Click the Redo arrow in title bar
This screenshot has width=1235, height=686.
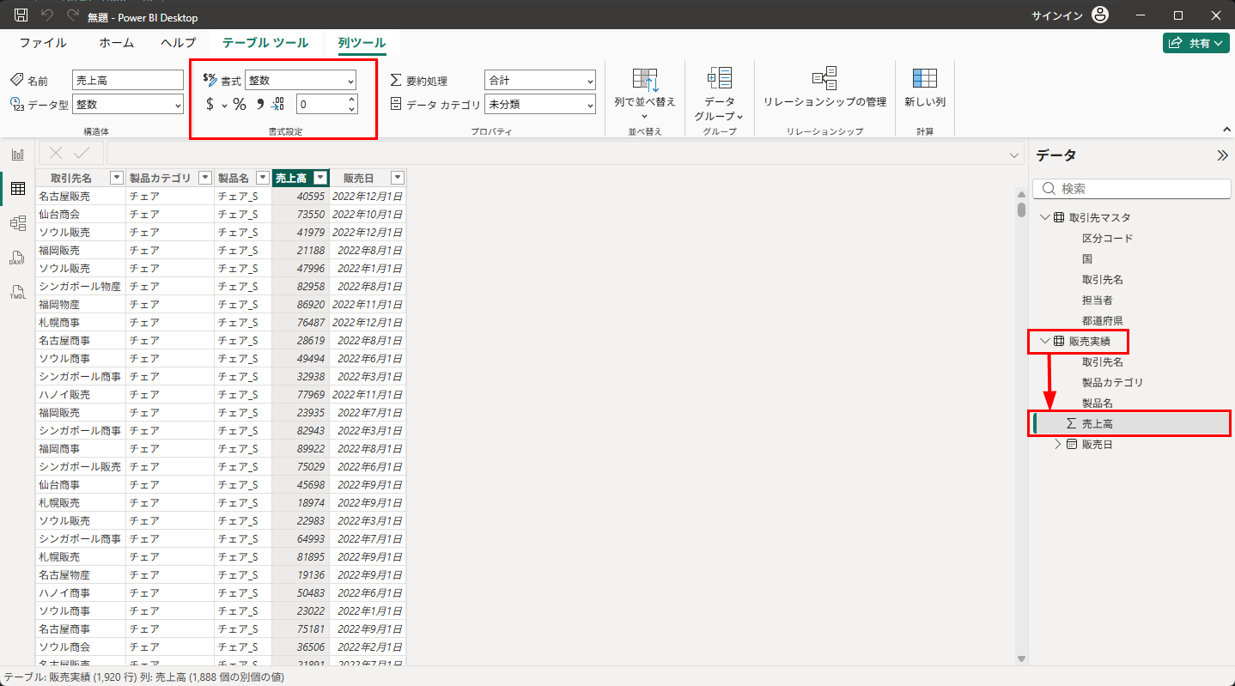tap(73, 15)
